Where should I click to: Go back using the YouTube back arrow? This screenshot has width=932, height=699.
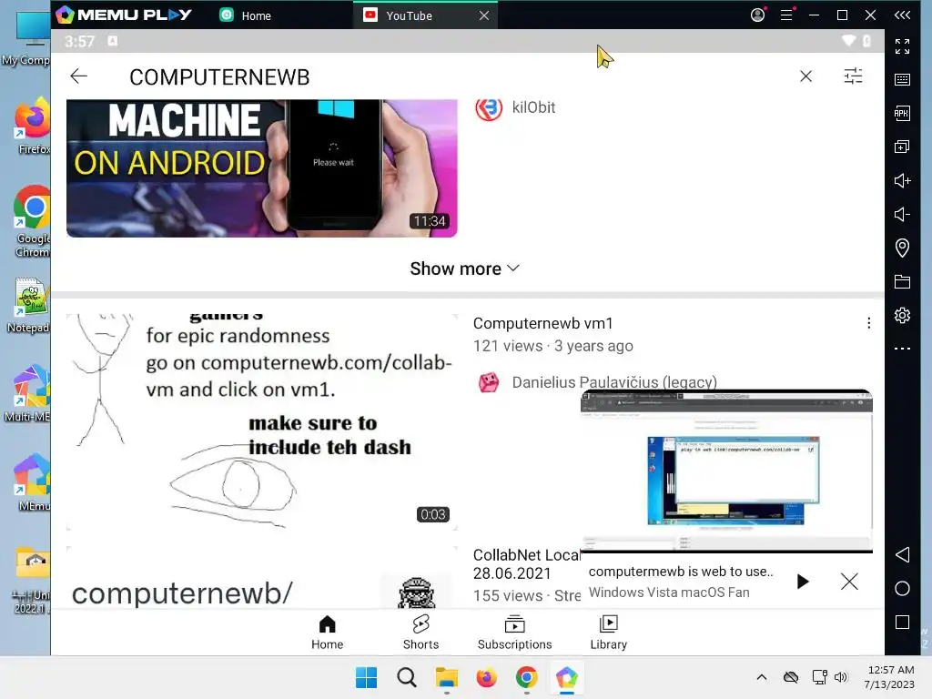click(78, 76)
